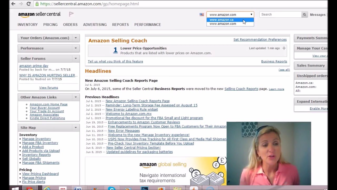The width and height of the screenshot is (337, 190).
Task: Collapse the Site Map panel arrow
Action: tap(76, 127)
